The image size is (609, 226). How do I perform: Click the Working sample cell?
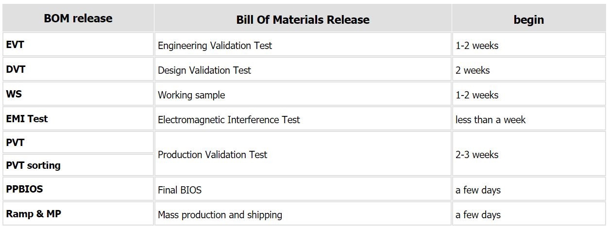(x=191, y=95)
